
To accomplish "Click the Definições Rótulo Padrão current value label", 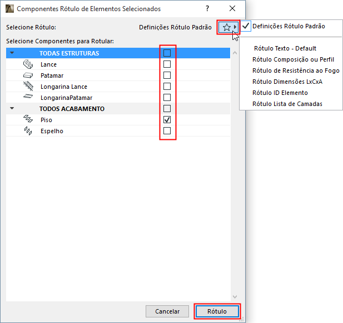I will click(x=175, y=27).
